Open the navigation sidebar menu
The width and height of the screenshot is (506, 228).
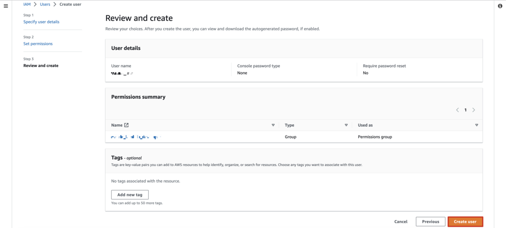(x=6, y=6)
